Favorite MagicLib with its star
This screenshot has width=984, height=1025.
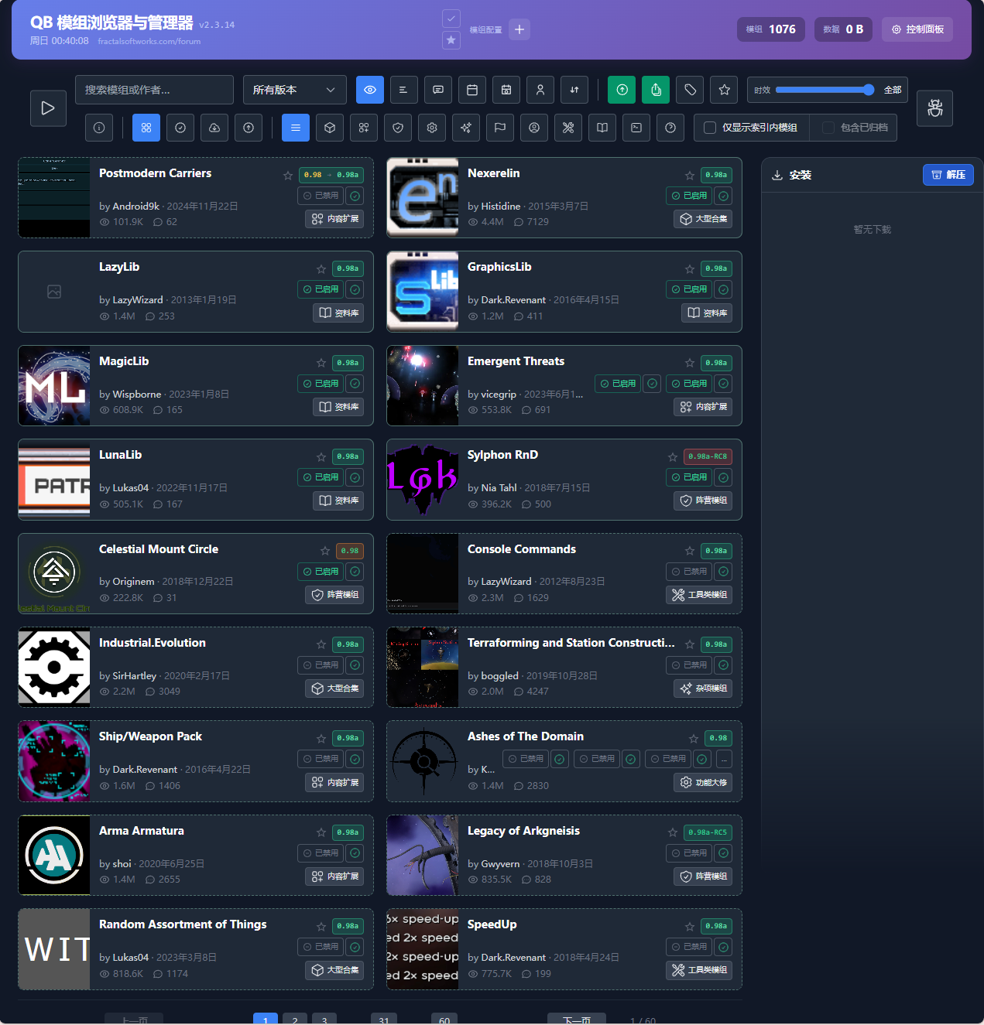321,363
